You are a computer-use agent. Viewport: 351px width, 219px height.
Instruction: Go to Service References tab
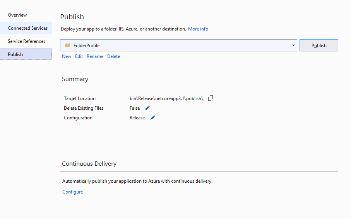(26, 41)
